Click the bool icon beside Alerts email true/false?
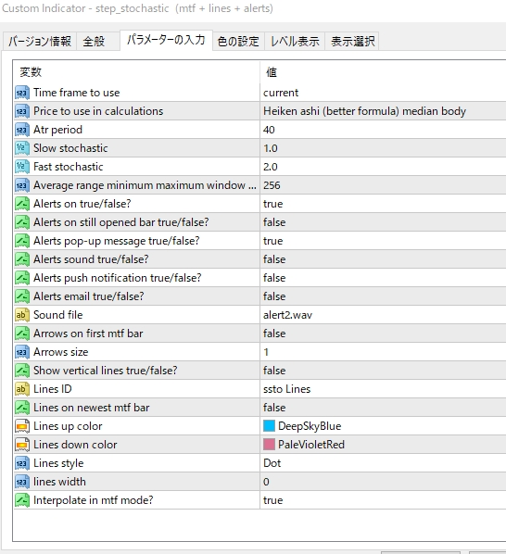The height and width of the screenshot is (554, 506). (x=22, y=296)
